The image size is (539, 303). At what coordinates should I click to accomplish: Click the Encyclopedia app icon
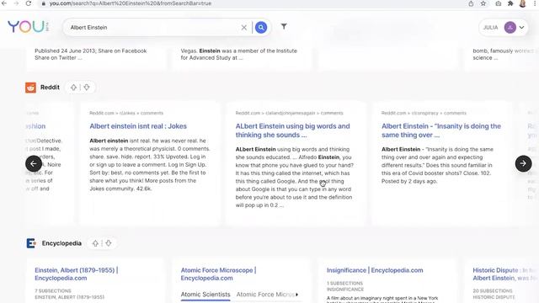click(x=31, y=243)
